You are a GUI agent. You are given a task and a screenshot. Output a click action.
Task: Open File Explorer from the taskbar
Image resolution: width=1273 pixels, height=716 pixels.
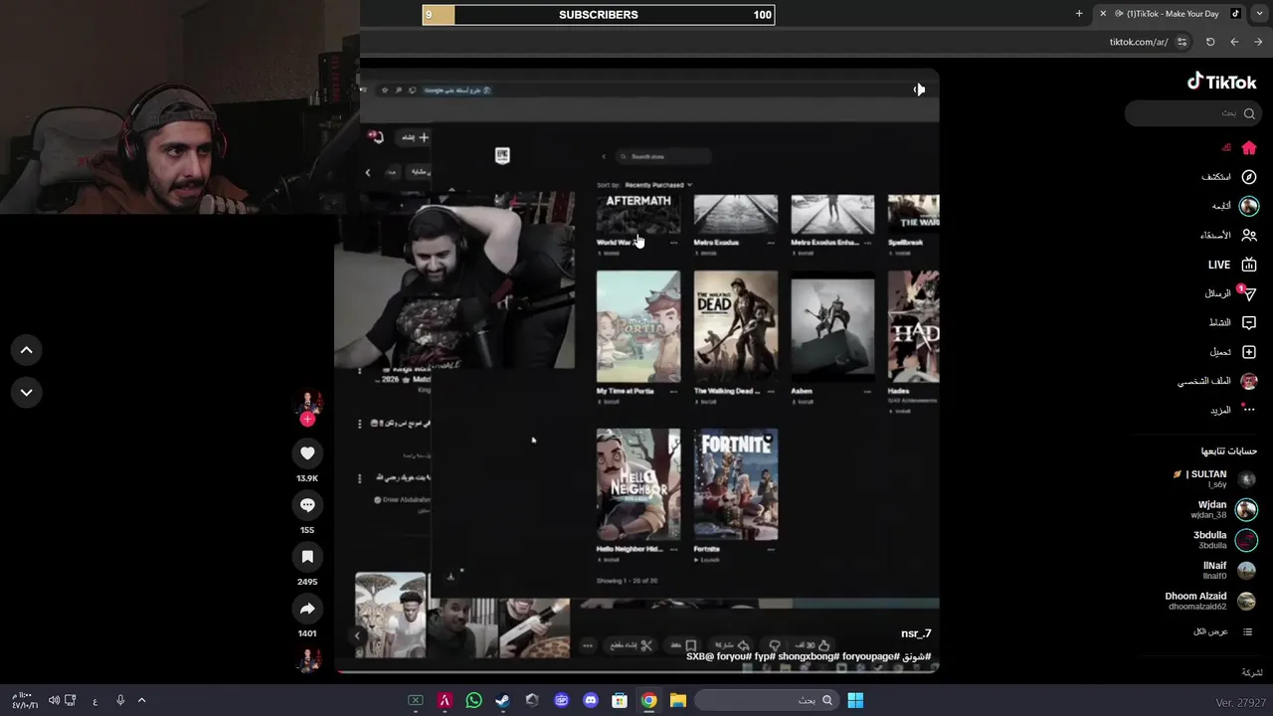click(677, 700)
